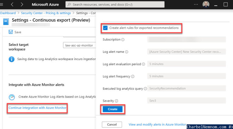Open the hamburger portal menu
Image resolution: width=233 pixels, height=129 pixels.
pos(2,5)
